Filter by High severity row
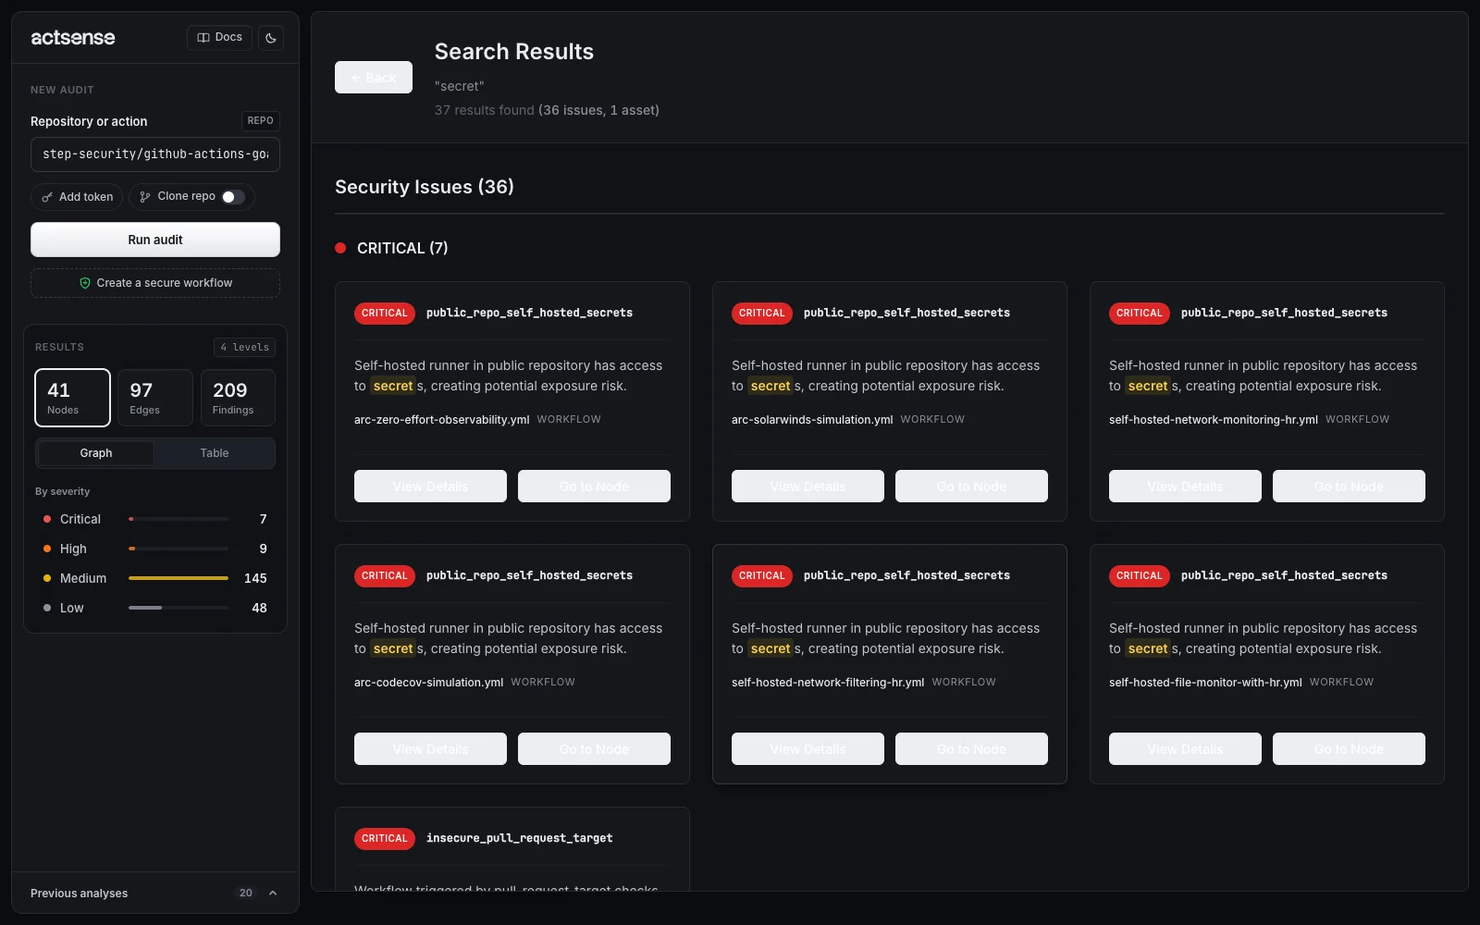The height and width of the screenshot is (925, 1480). point(155,549)
